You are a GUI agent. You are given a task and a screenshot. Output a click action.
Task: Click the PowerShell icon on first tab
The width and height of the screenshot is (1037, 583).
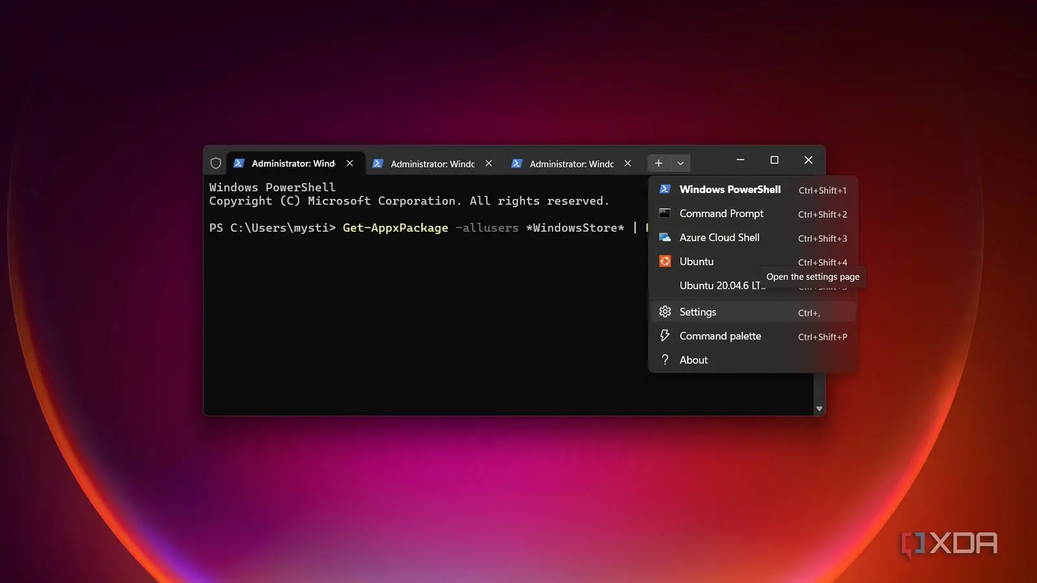tap(239, 163)
